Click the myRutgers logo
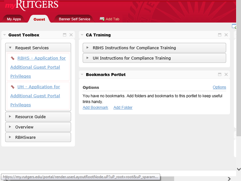The image size is (241, 181). click(32, 5)
